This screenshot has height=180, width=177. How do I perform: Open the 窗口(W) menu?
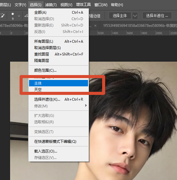coord(101,5)
